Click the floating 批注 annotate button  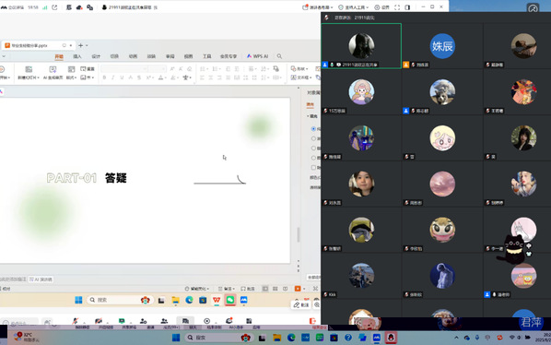coord(301,305)
